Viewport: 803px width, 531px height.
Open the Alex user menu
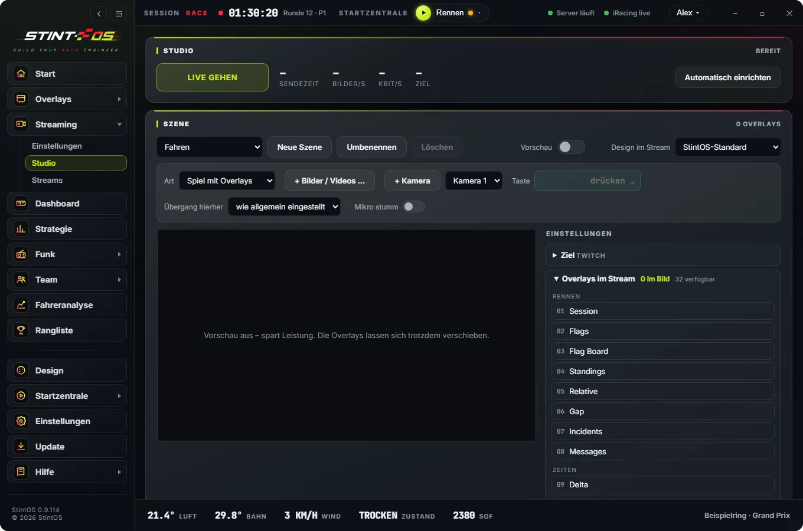tap(688, 13)
